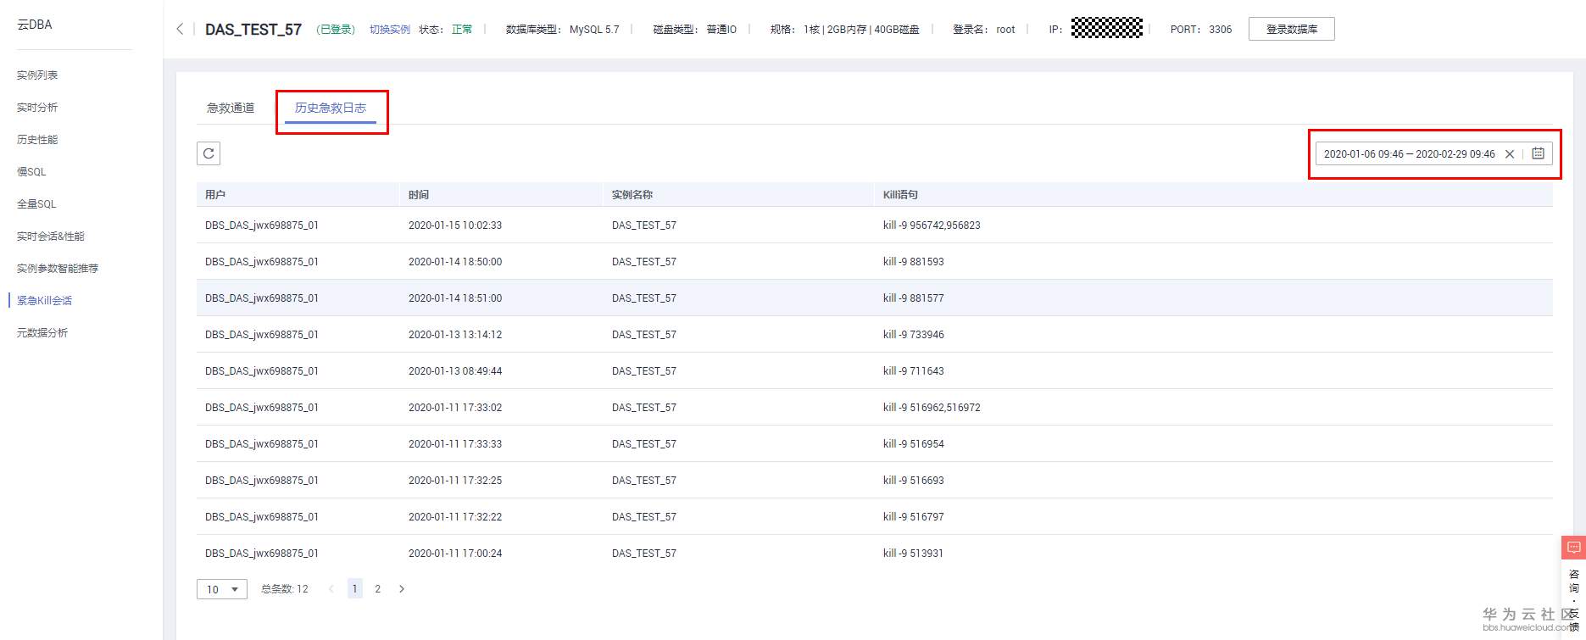This screenshot has width=1586, height=640.
Task: Click the kill -9 516797 statement
Action: pyautogui.click(x=914, y=517)
